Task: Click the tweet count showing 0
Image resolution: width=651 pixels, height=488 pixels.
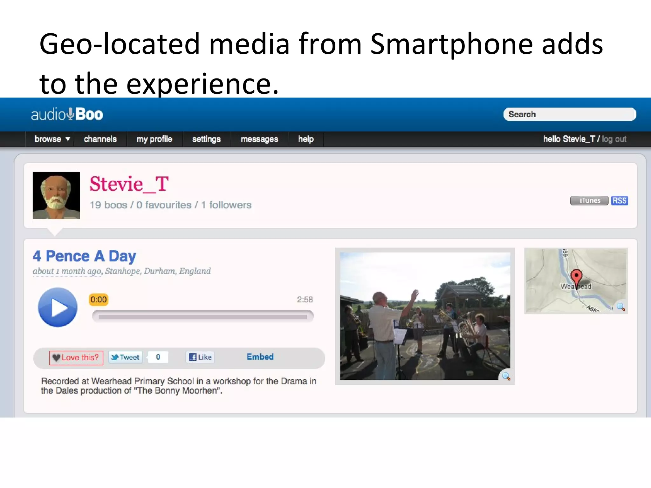Action: pos(158,357)
